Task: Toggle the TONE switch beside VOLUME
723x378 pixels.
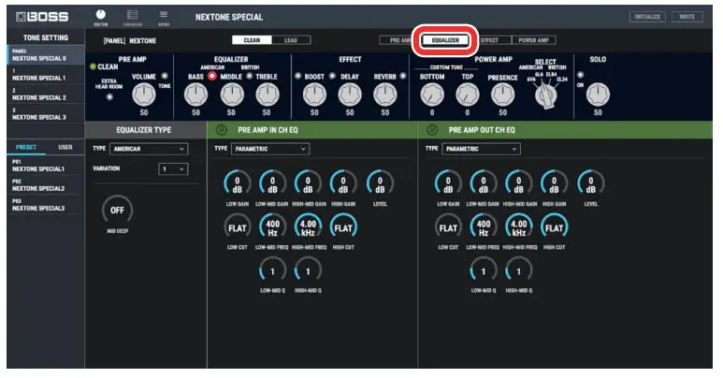Action: (165, 76)
